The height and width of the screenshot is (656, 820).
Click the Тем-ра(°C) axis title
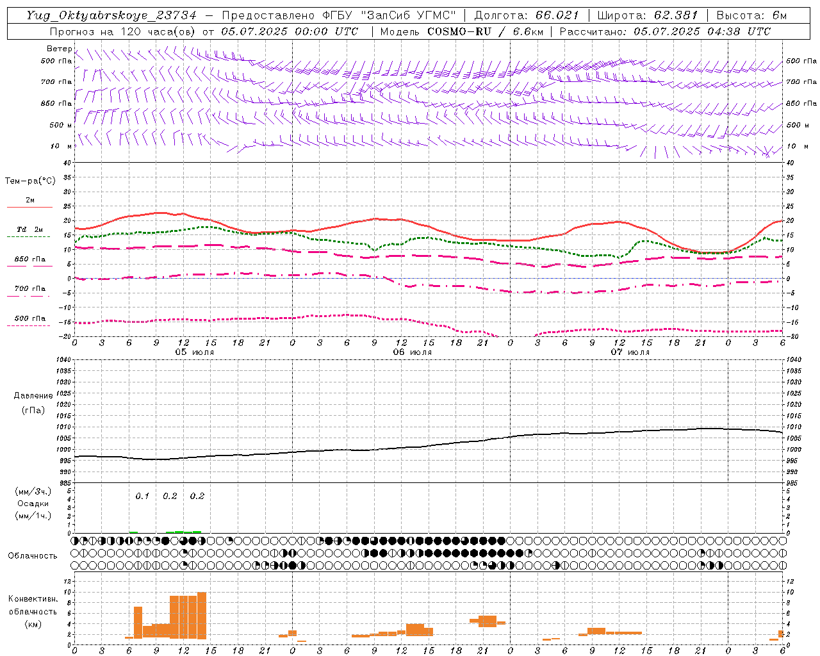[x=30, y=181]
